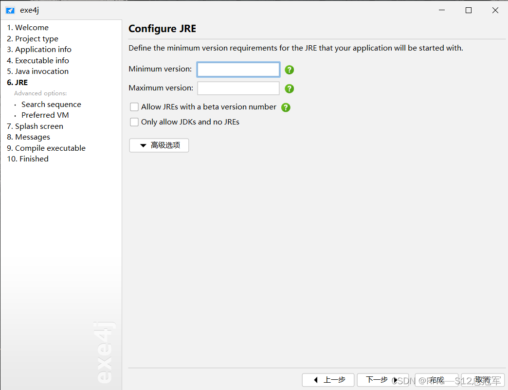This screenshot has height=390, width=508.
Task: Open step 8. Messages
Action: (29, 137)
